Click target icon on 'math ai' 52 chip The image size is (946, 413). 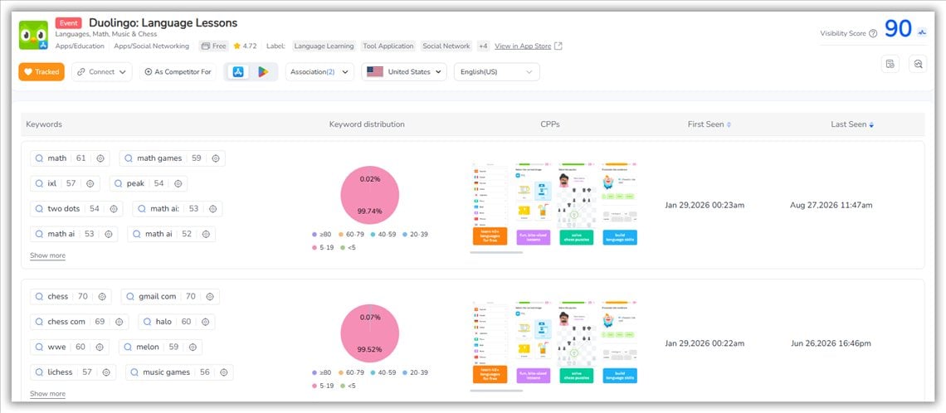tap(206, 234)
